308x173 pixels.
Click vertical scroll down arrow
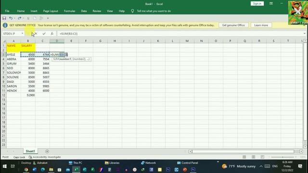click(305, 147)
